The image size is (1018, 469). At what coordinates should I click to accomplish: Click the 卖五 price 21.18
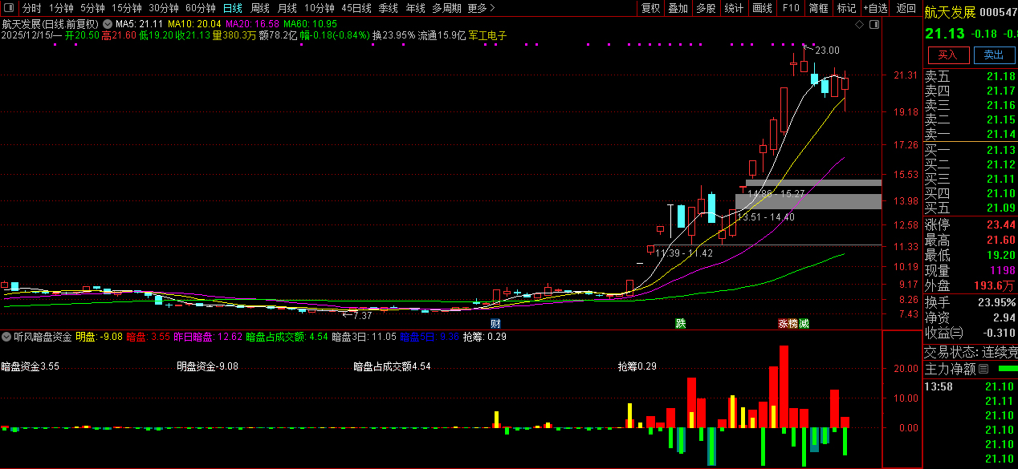(x=1001, y=76)
